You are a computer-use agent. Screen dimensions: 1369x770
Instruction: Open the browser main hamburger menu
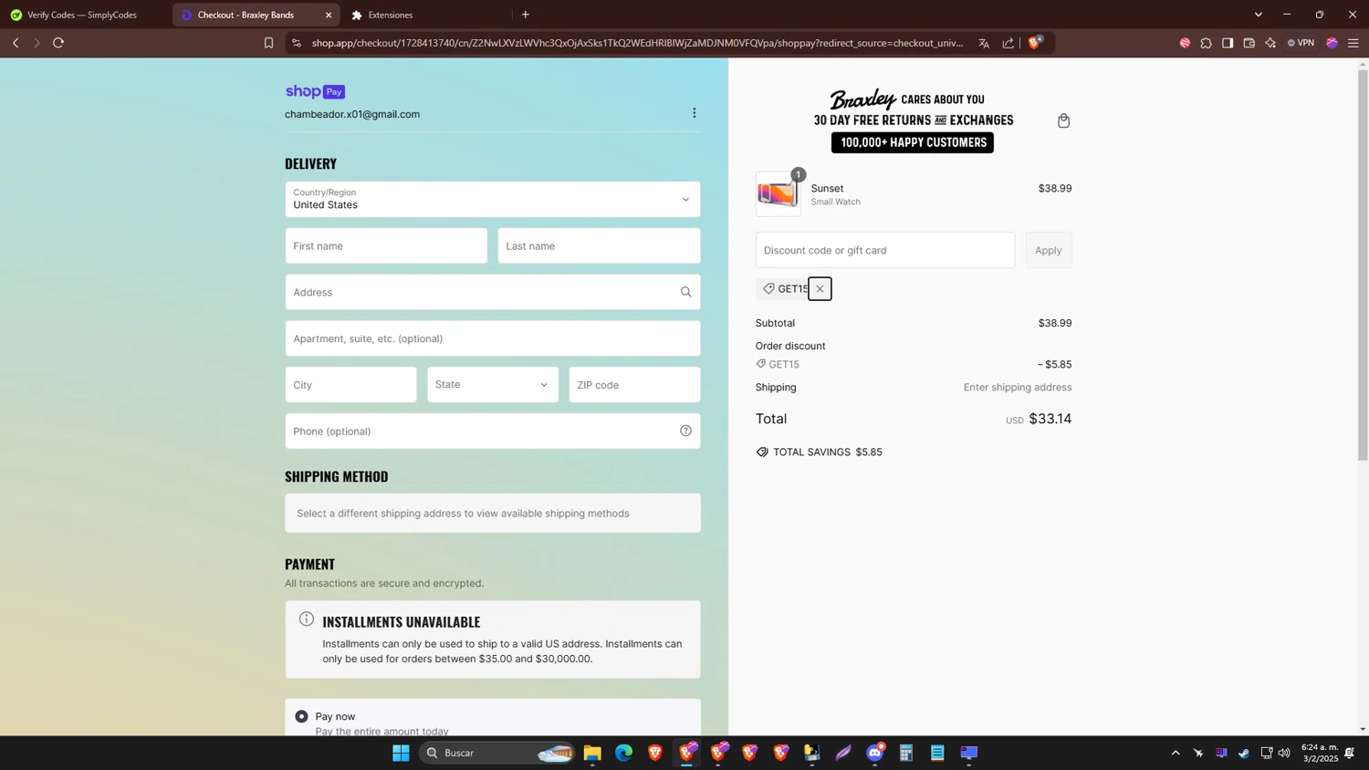click(x=1353, y=43)
